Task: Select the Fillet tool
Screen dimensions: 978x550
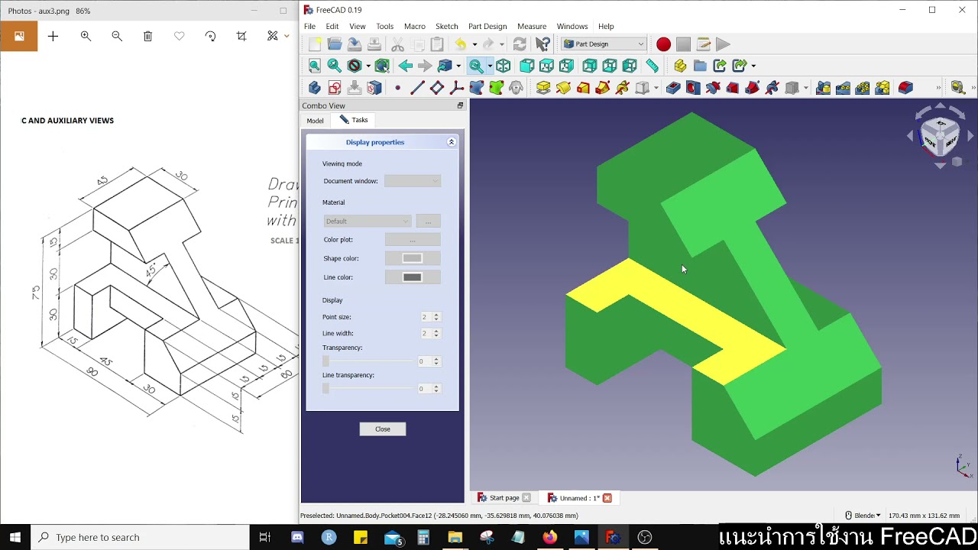Action: point(905,88)
